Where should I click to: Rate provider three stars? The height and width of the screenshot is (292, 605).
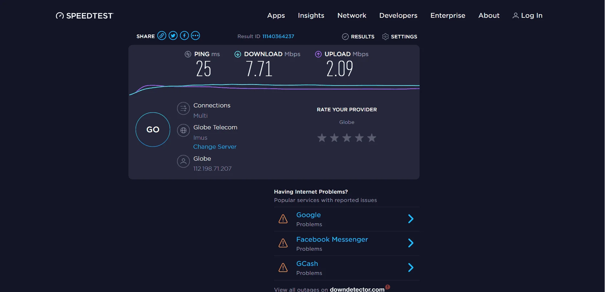click(347, 138)
